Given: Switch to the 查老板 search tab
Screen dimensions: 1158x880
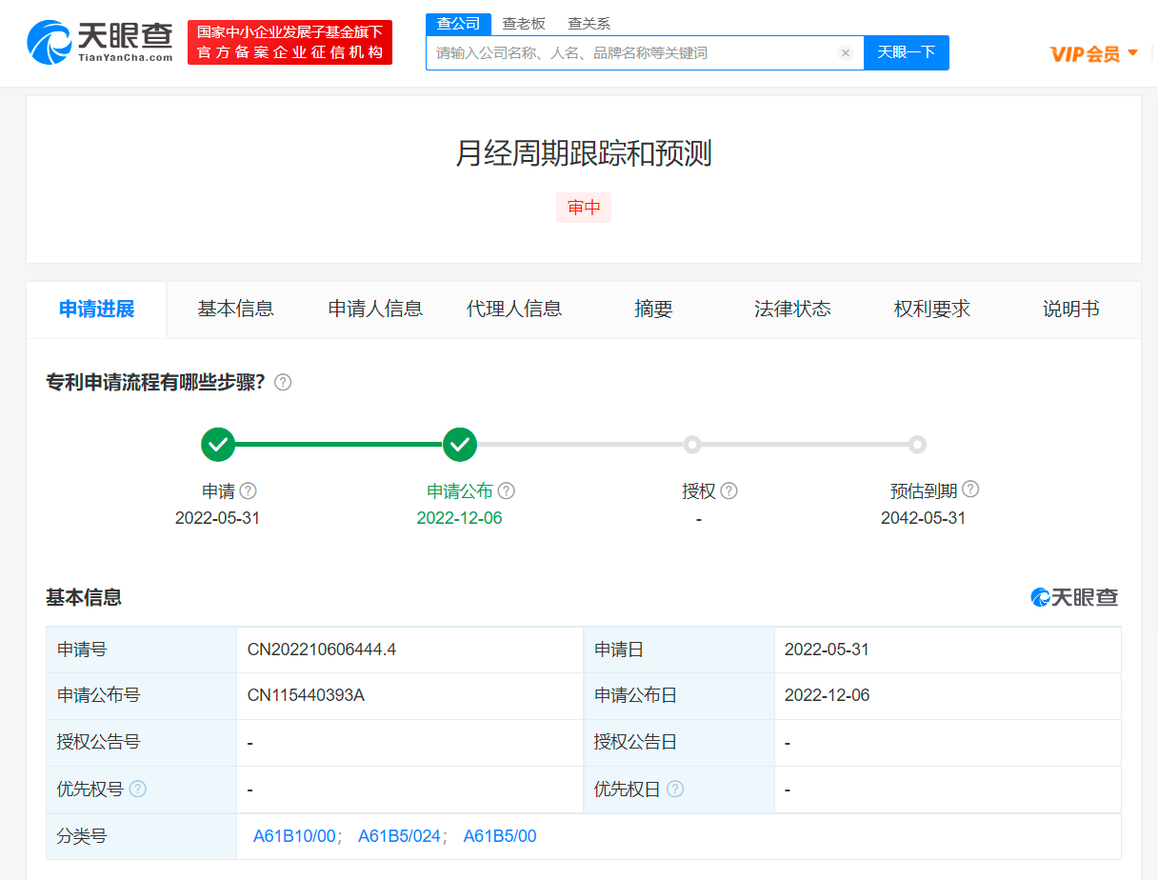Looking at the screenshot, I should pyautogui.click(x=524, y=24).
